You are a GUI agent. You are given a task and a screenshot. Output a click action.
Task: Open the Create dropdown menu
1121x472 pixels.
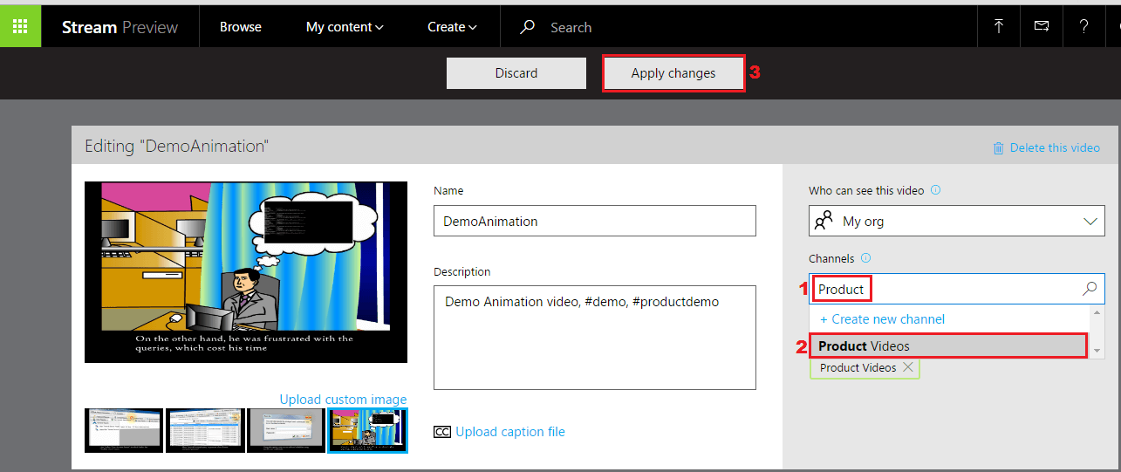click(x=452, y=27)
